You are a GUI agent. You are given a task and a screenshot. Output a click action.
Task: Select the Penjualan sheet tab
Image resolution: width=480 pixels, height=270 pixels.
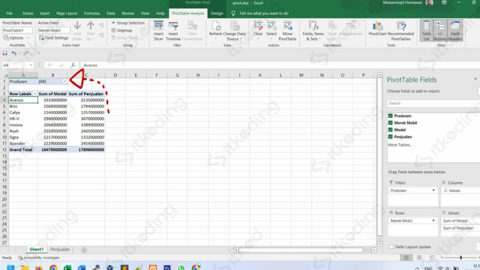[60, 249]
